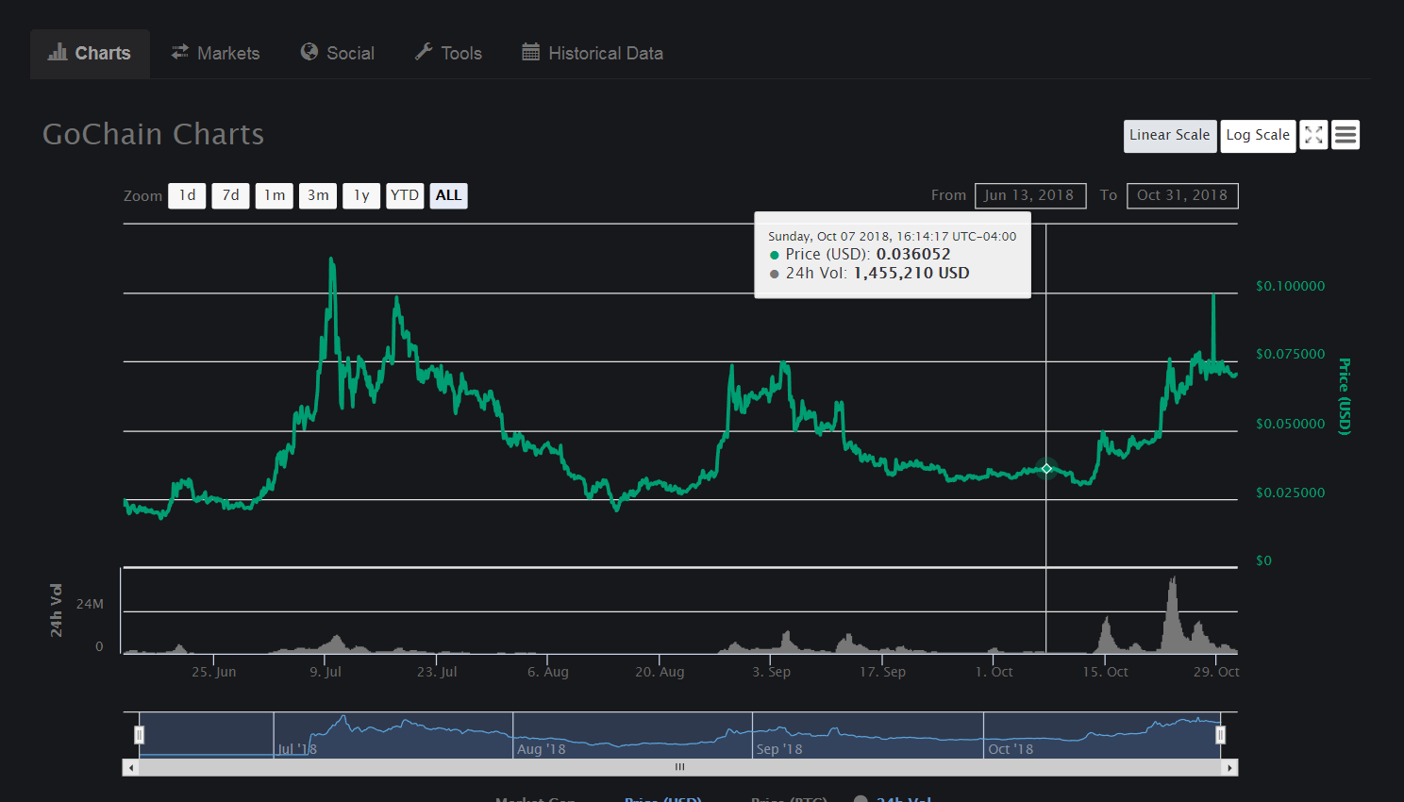Image resolution: width=1404 pixels, height=802 pixels.
Task: Click the $0.050000 price axis label
Action: pyautogui.click(x=1290, y=424)
